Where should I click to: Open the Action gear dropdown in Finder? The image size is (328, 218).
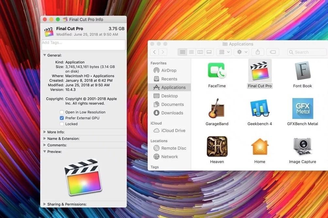242,52
